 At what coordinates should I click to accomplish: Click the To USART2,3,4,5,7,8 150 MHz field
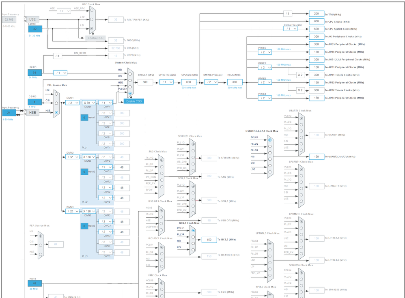click(x=317, y=157)
